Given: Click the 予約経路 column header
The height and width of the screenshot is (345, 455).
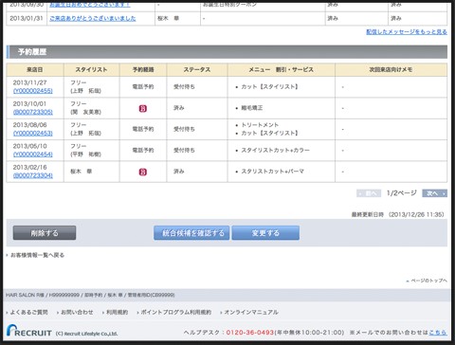Looking at the screenshot, I should (143, 69).
